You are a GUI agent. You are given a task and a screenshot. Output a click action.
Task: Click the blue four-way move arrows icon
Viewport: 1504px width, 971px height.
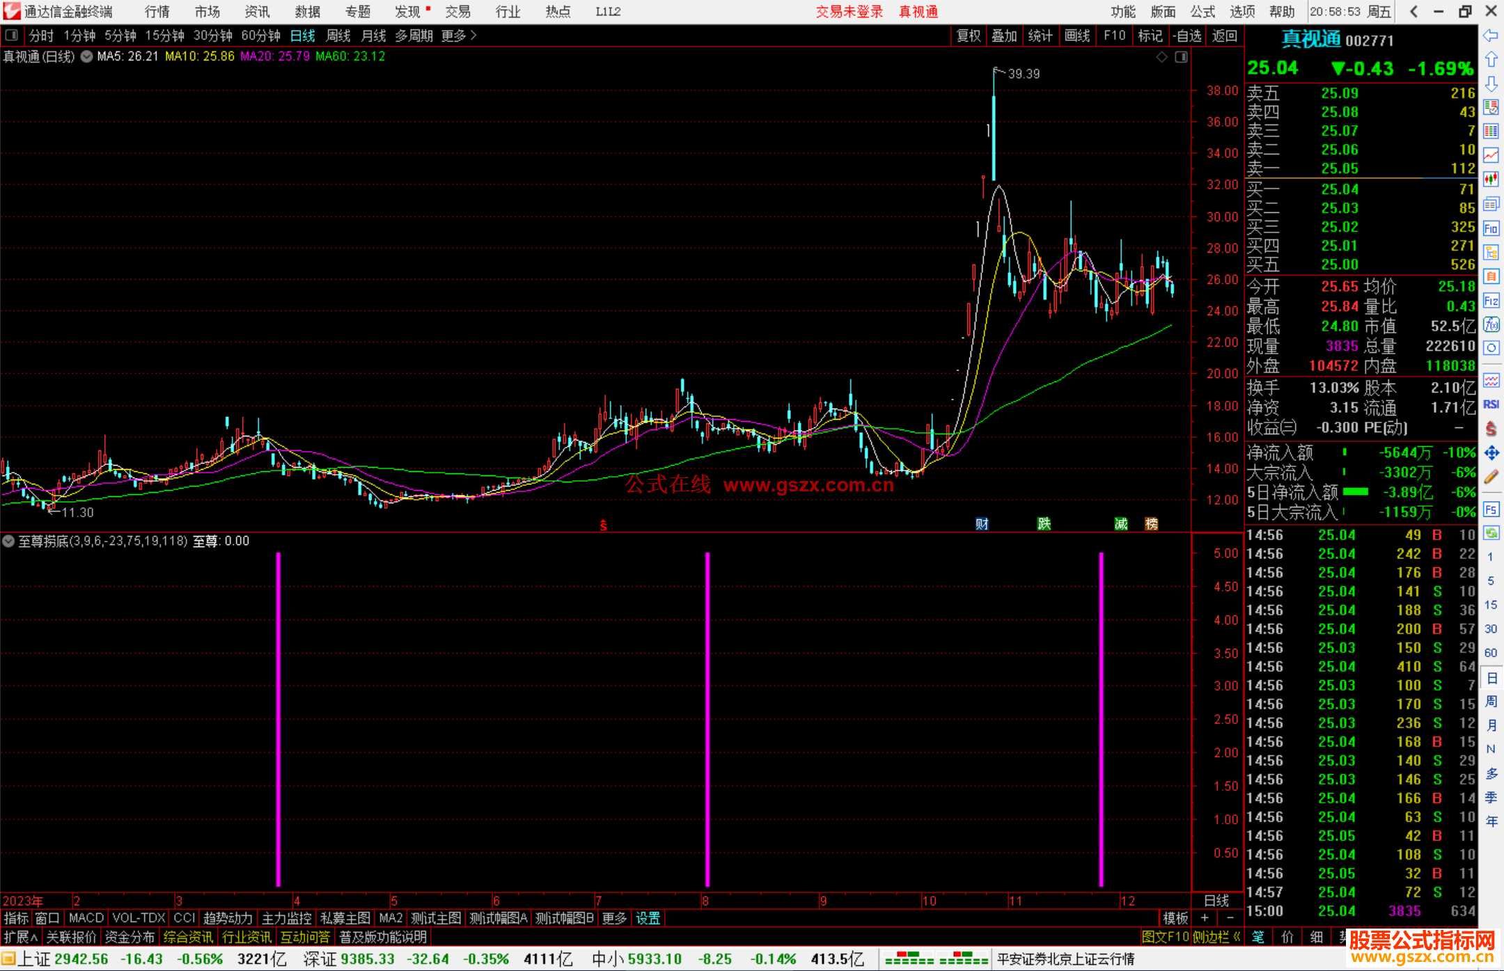click(1491, 453)
